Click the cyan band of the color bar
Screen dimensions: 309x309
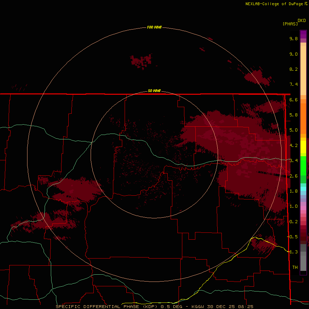303,189
